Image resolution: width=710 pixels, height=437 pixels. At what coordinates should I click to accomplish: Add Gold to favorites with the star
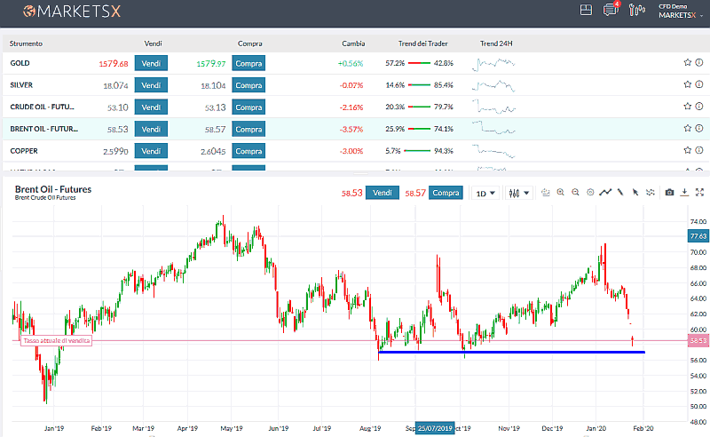[x=687, y=63]
